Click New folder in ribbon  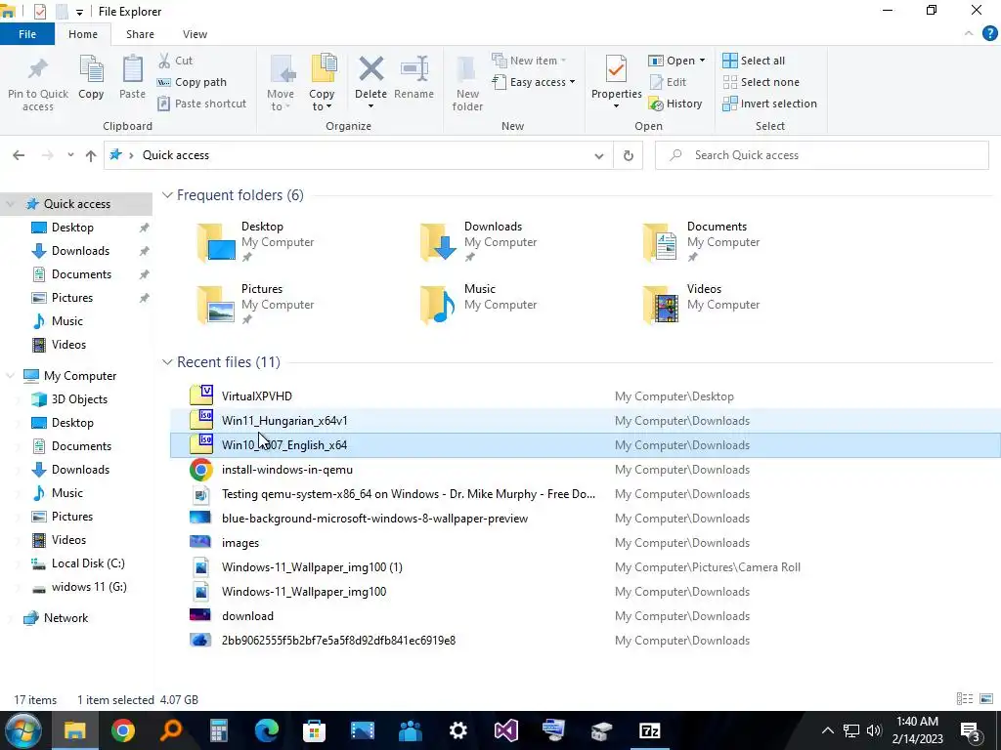(467, 83)
